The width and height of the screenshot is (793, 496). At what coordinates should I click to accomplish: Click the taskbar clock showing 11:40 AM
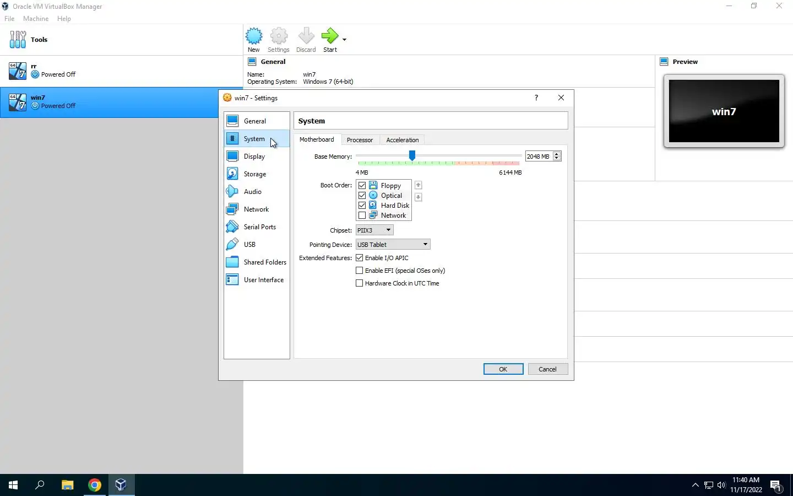coord(746,485)
